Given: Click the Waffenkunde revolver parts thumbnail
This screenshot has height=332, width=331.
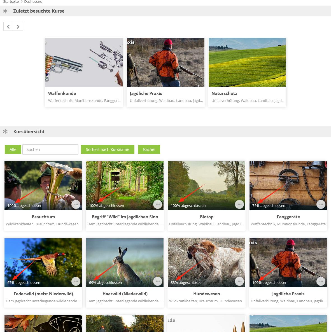Looking at the screenshot, I should [x=84, y=62].
